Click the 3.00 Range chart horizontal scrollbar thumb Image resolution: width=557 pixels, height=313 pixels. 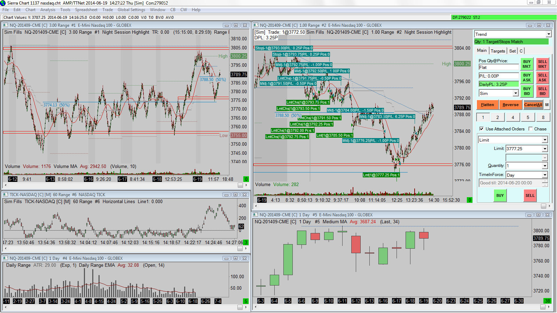click(240, 185)
